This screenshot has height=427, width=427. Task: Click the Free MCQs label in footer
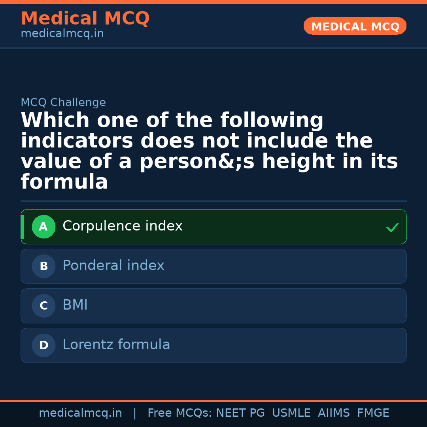(x=179, y=413)
